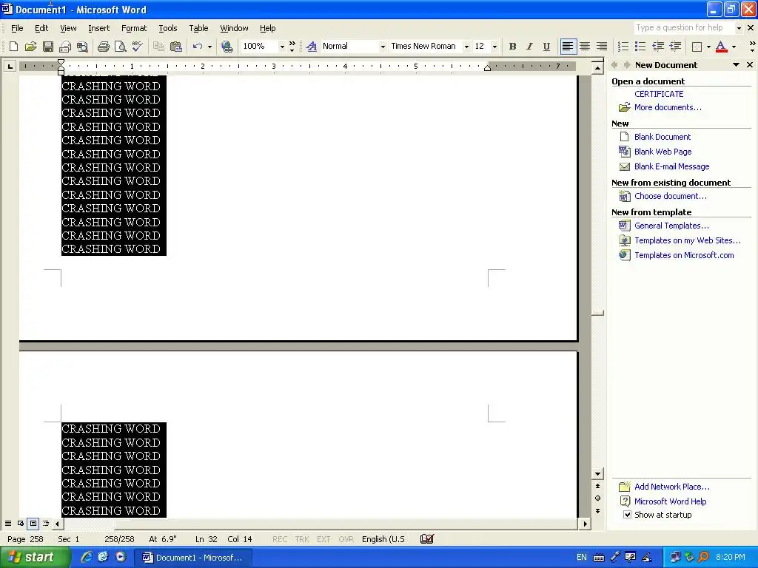Viewport: 758px width, 568px height.
Task: Click the Open folder toolbar icon
Action: (x=30, y=47)
